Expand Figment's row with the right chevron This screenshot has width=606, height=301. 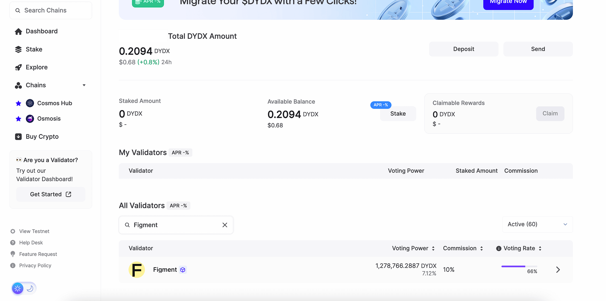558,270
